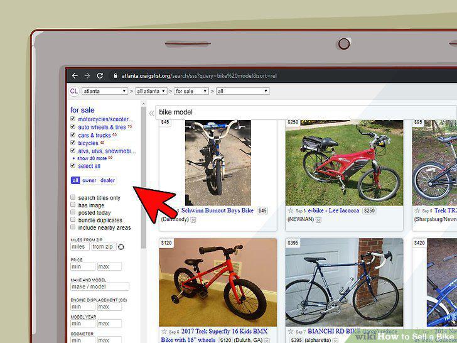This screenshot has width=457, height=343.
Task: Uncheck auto wheels & tires category
Action: pos(73,127)
